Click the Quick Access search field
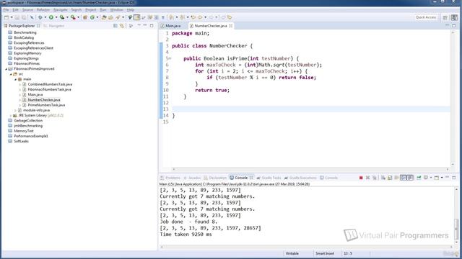Viewport: 462px width, 259px height. [425, 17]
